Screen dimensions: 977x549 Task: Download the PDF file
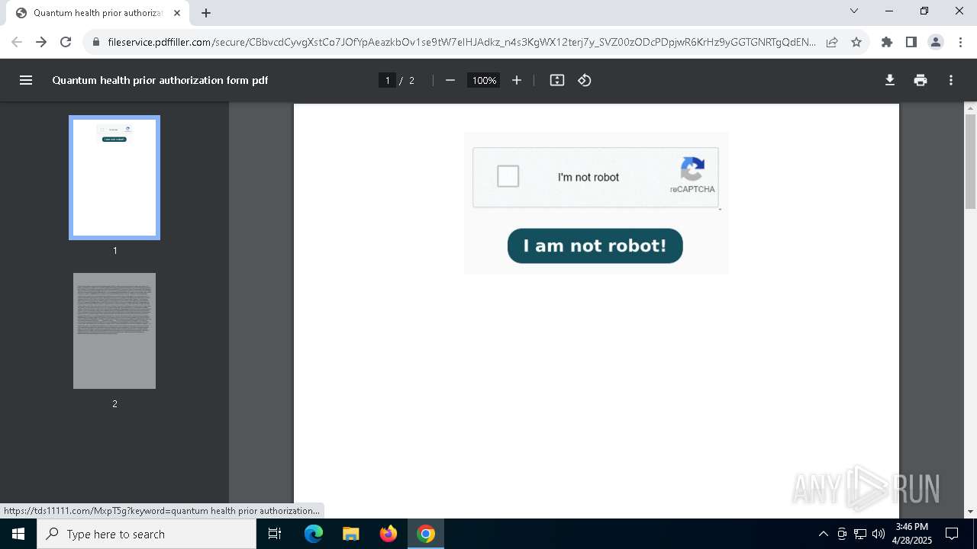[x=890, y=80]
